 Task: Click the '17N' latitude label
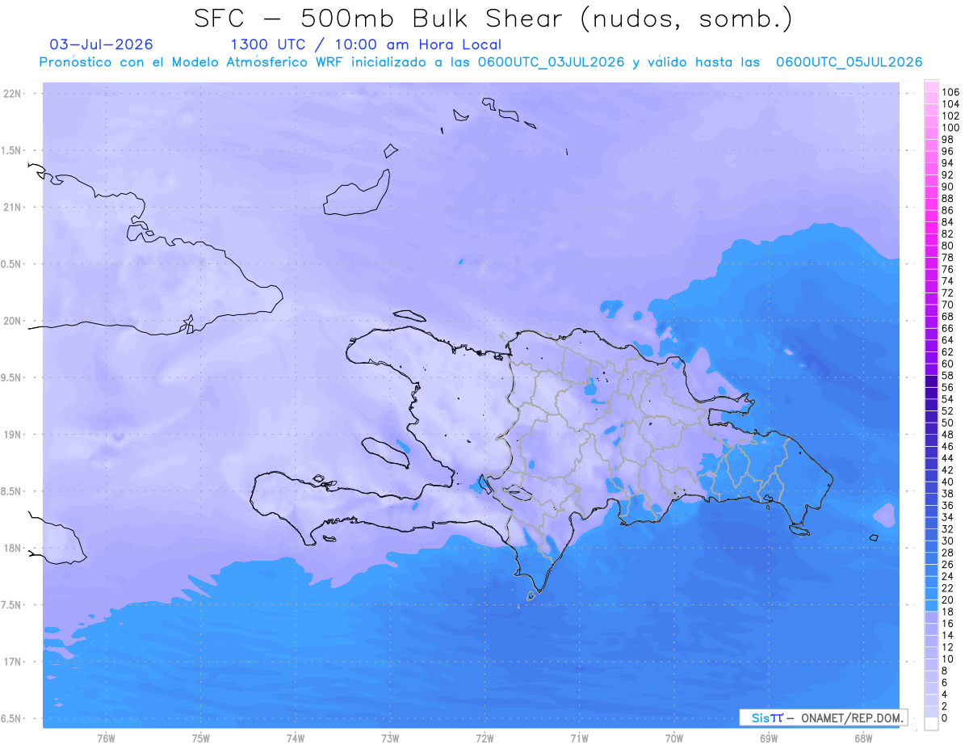coord(12,662)
